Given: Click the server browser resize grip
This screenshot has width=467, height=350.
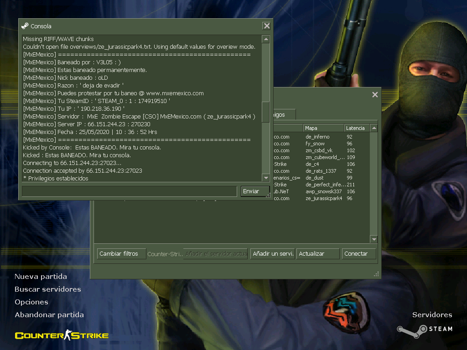Looking at the screenshot, I should click(x=376, y=274).
